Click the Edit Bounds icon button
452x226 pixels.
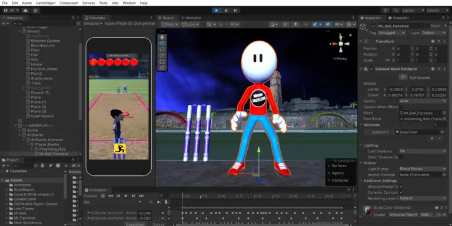tap(403, 77)
